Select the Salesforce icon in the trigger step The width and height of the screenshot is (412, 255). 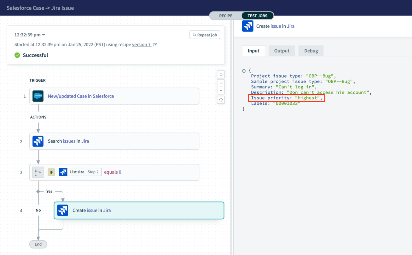(x=38, y=96)
